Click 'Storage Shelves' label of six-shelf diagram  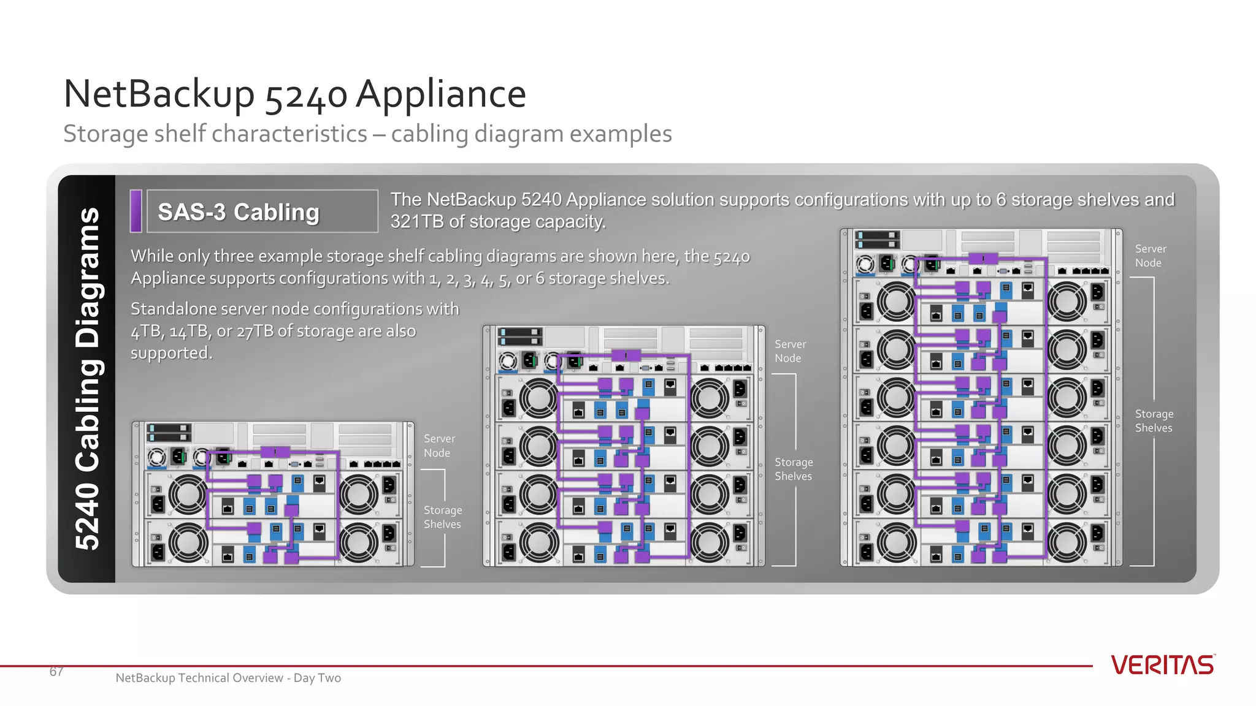point(1154,421)
